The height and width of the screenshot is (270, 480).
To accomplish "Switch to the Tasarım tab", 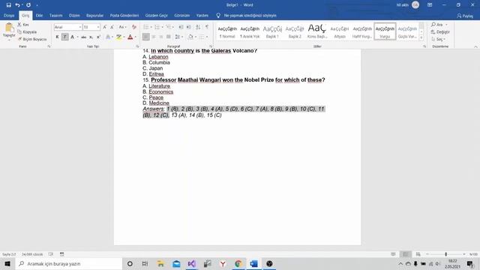I will pyautogui.click(x=55, y=15).
